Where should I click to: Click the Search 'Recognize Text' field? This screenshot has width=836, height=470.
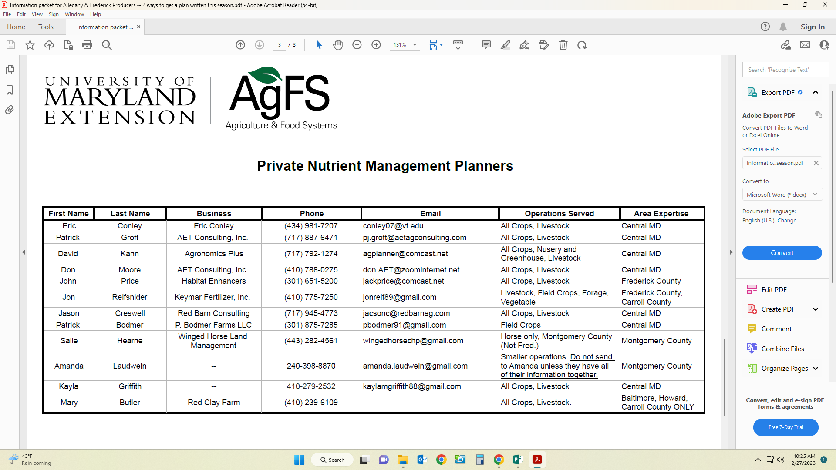pos(785,70)
